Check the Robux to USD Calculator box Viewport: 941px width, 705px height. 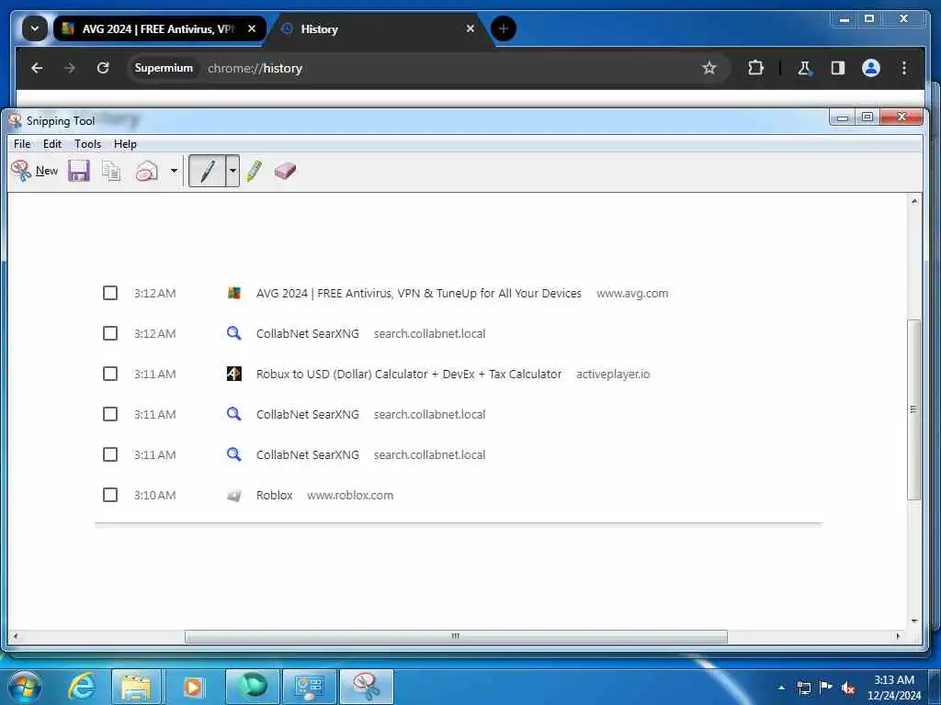[x=110, y=375]
